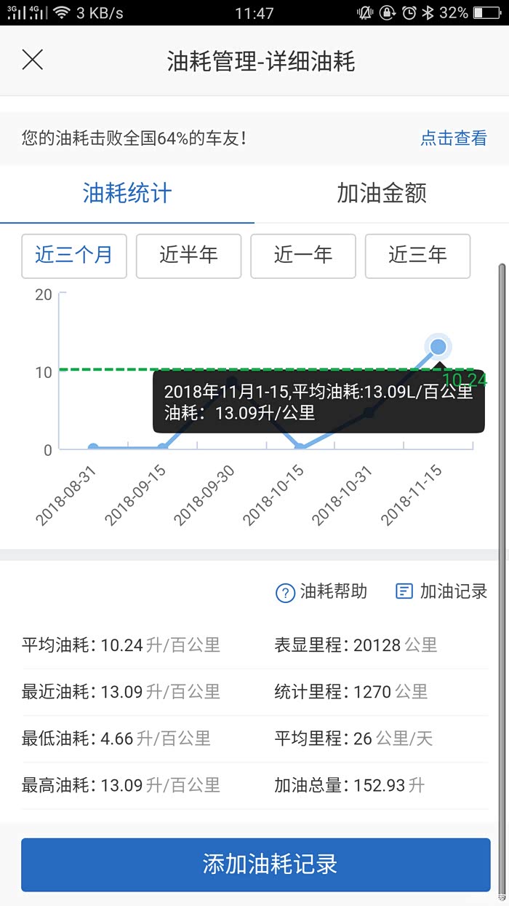Switch to the 油耗统计 tab
509x906 pixels.
pyautogui.click(x=127, y=194)
